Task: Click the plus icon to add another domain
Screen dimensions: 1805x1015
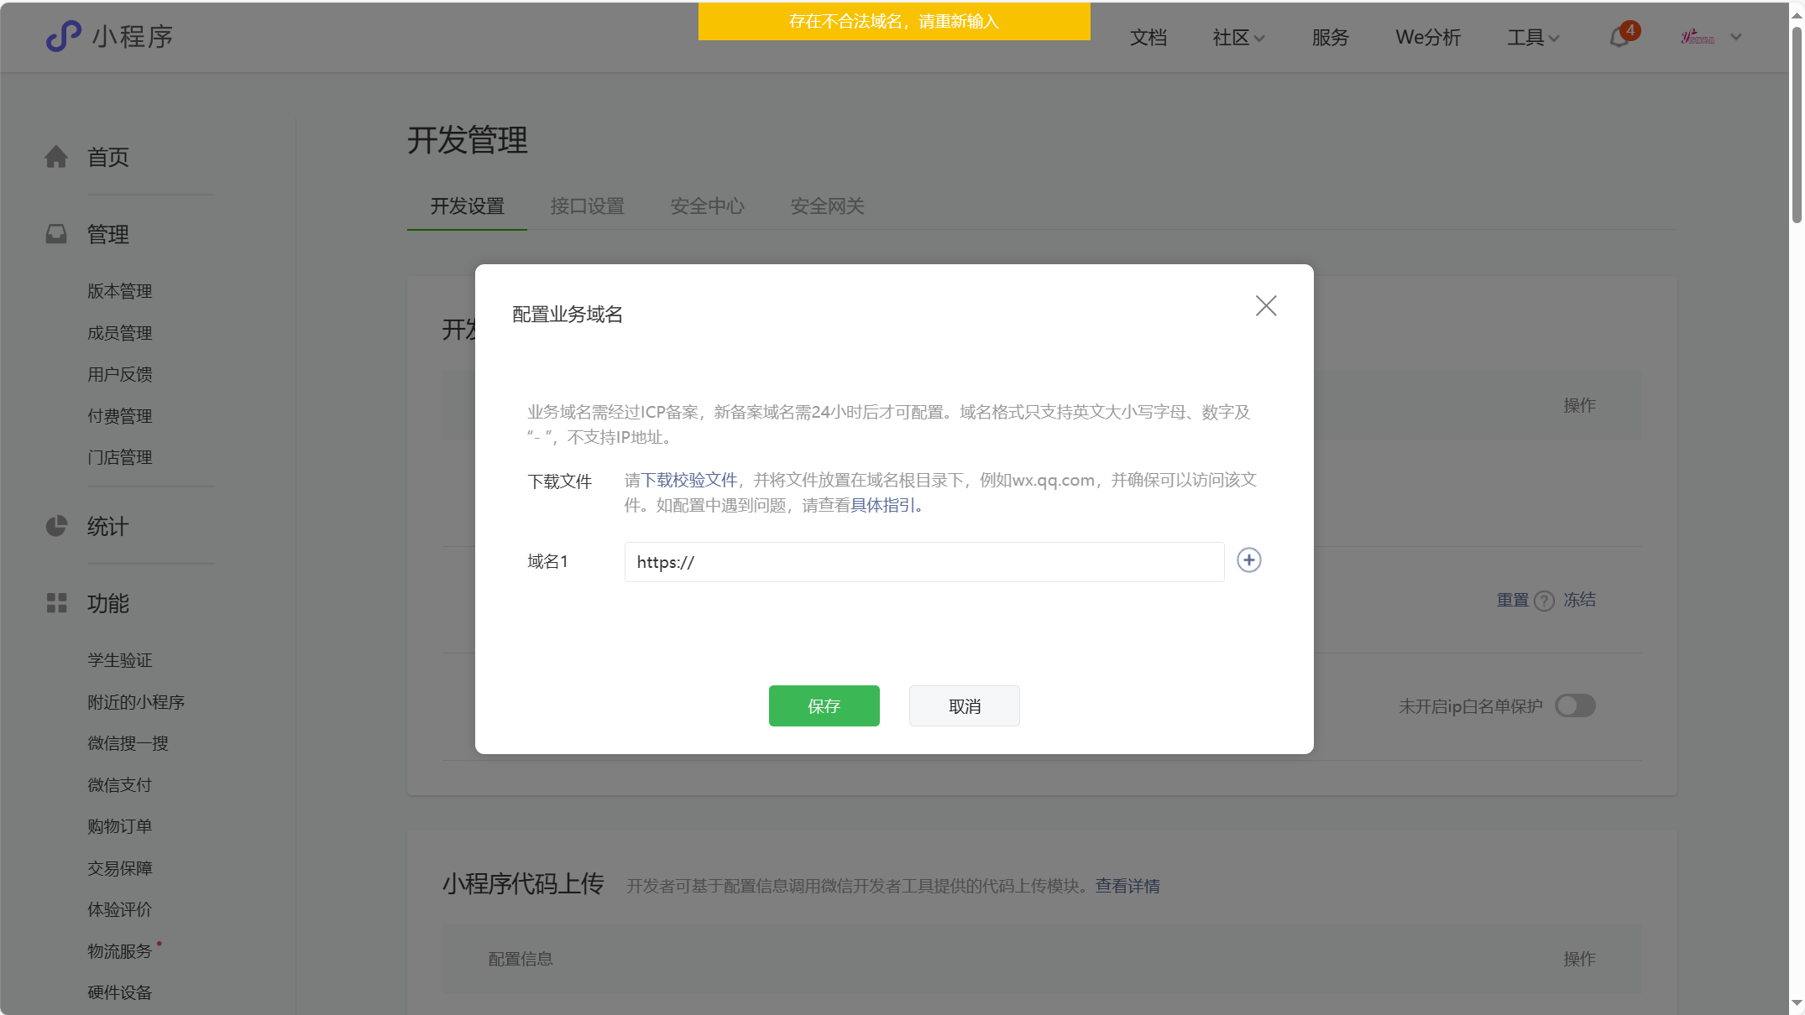Action: point(1248,560)
